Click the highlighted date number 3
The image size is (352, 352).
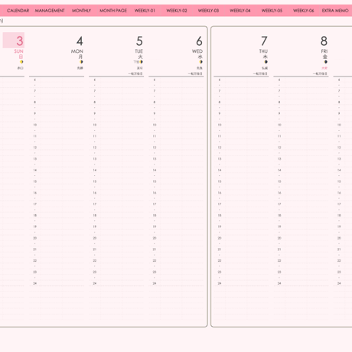tap(20, 41)
